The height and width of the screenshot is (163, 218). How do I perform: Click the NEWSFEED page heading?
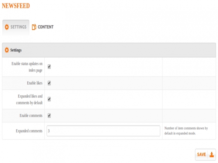[x=16, y=6]
